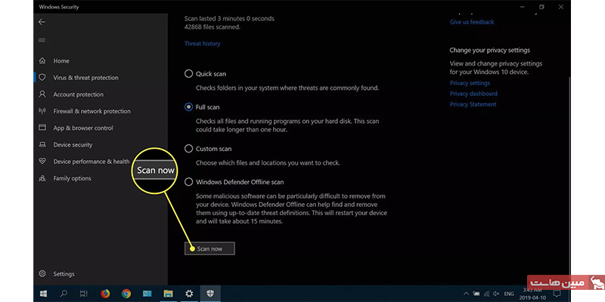
Task: Open the hamburger navigation menu
Action: click(42, 41)
